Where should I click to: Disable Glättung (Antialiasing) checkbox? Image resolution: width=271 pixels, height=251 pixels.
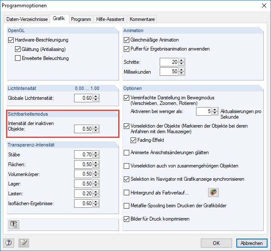point(18,49)
